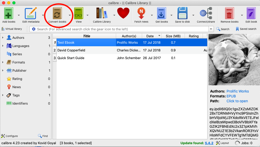Click the Search magnifier button
The image size is (260, 147).
point(223,29)
